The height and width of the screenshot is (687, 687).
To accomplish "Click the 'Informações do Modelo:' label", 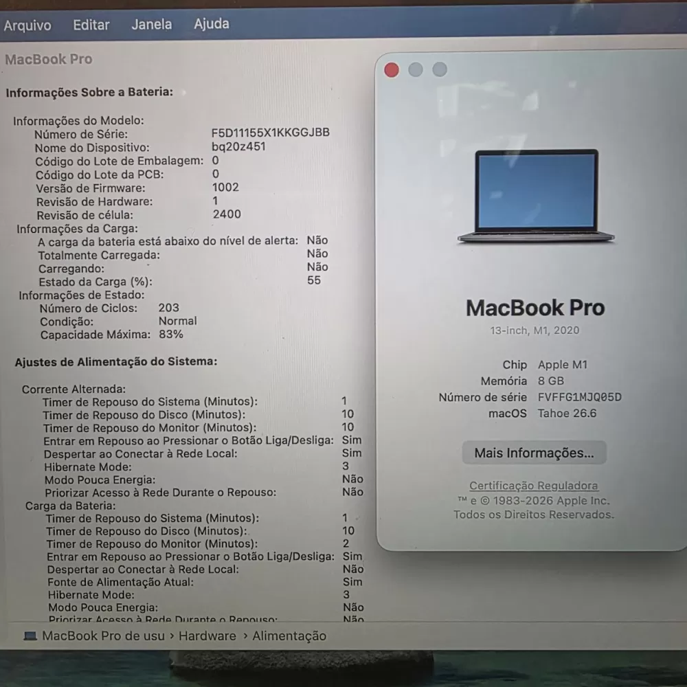I will (78, 120).
